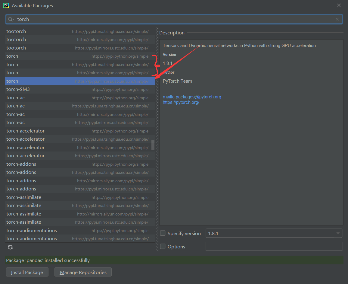The height and width of the screenshot is (284, 348).
Task: Select torch-ac from ustc mirror
Action: (x=80, y=123)
